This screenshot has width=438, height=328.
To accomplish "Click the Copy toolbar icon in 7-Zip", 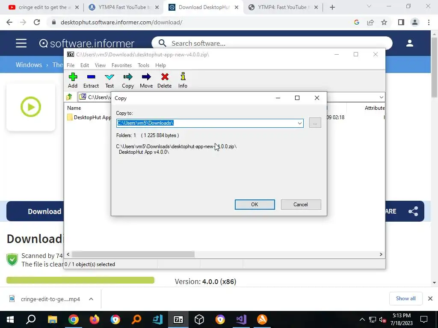I will 128,80.
